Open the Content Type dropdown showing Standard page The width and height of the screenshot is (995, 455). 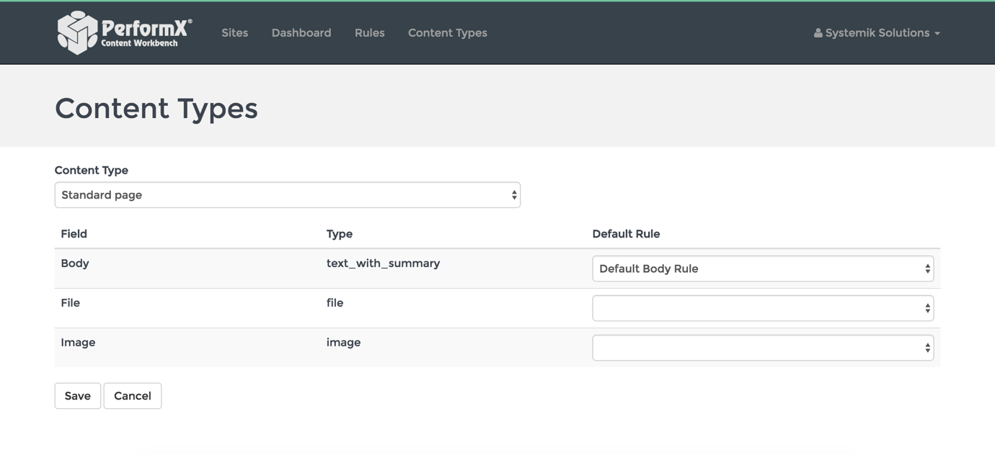(287, 194)
